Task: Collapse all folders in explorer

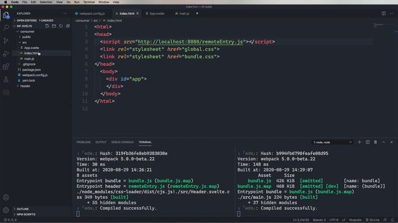Action: point(68,26)
